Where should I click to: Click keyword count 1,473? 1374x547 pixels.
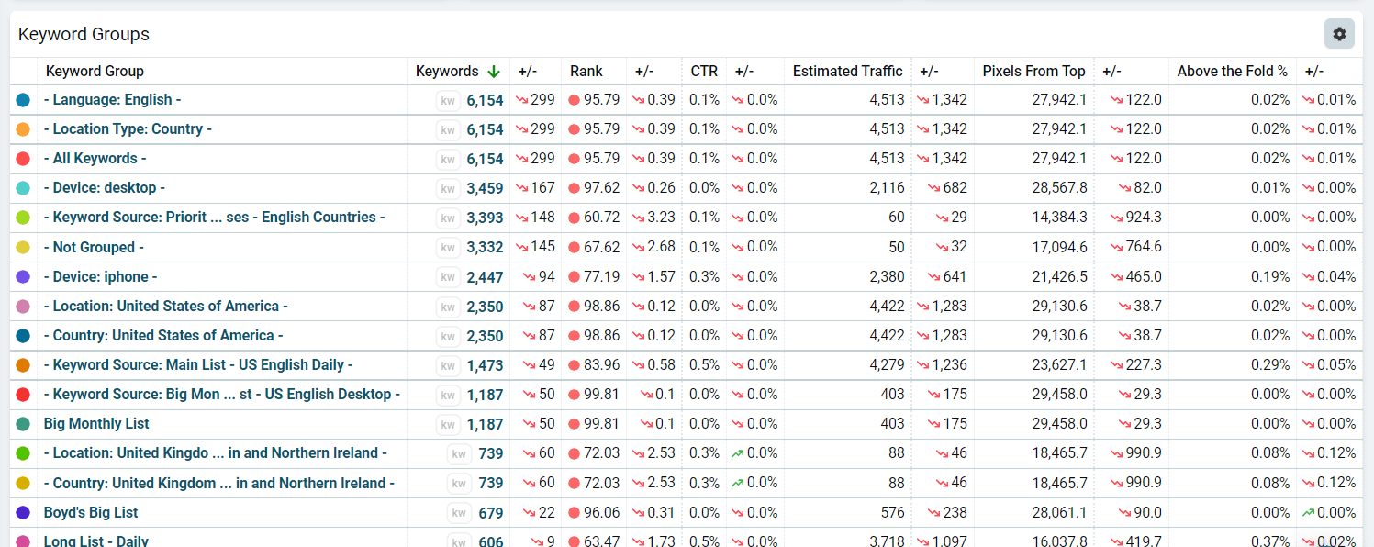(x=485, y=365)
